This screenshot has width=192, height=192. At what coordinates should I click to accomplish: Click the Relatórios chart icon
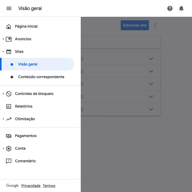pyautogui.click(x=9, y=107)
